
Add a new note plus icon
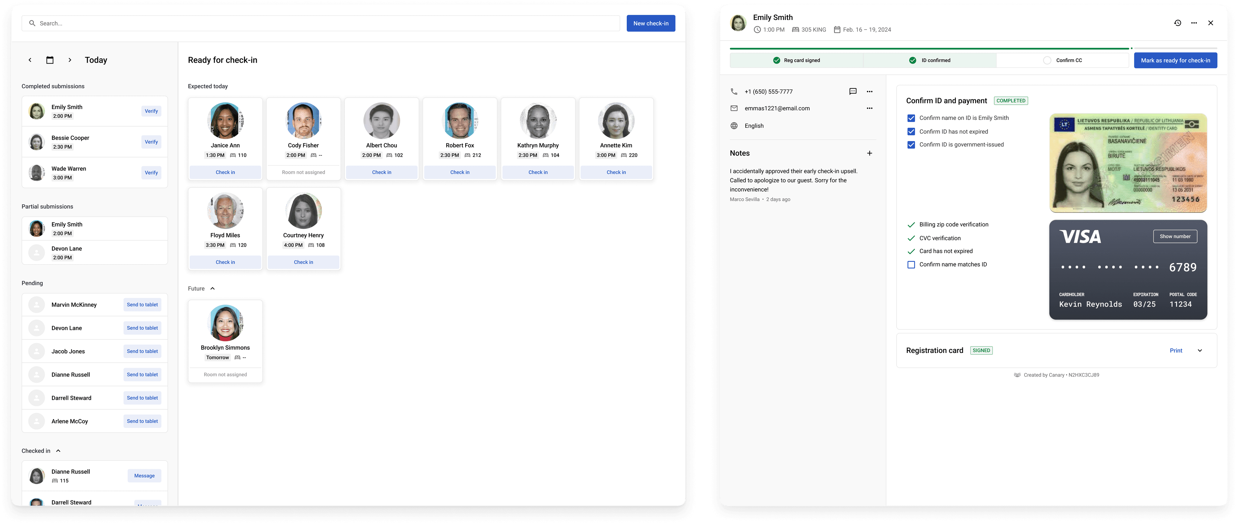pyautogui.click(x=869, y=153)
